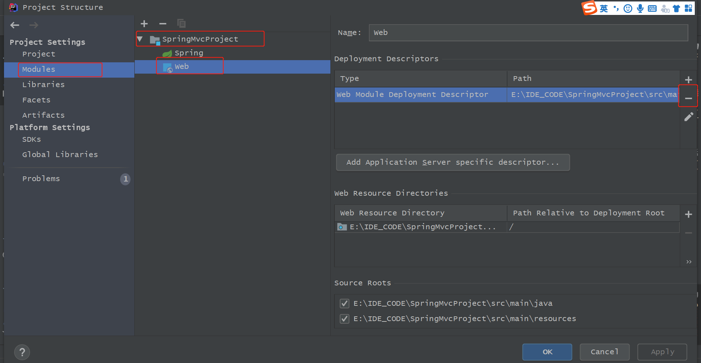Screen dimensions: 701x363
Task: Click the OK button
Action: pyautogui.click(x=547, y=352)
